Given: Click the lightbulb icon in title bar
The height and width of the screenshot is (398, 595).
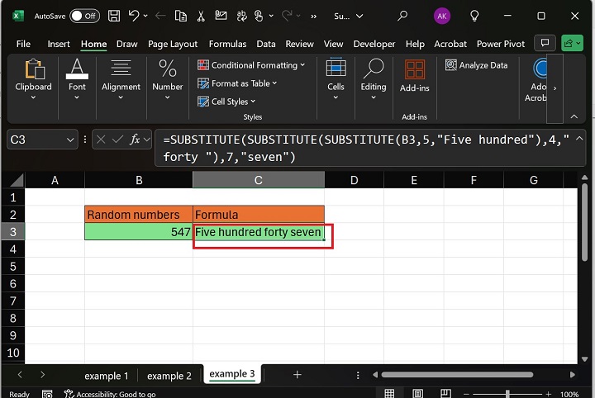Looking at the screenshot, I should 474,16.
